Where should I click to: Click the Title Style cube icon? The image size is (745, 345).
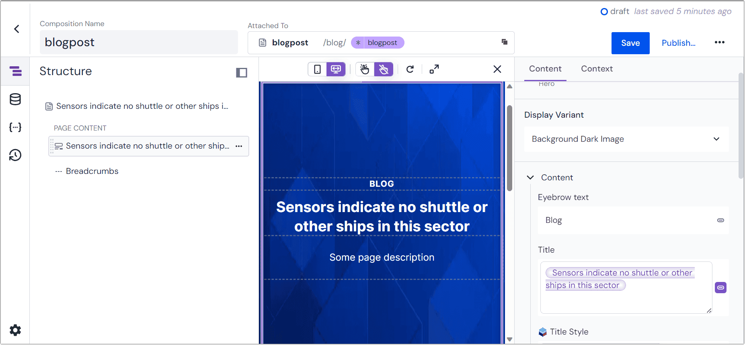pyautogui.click(x=543, y=332)
